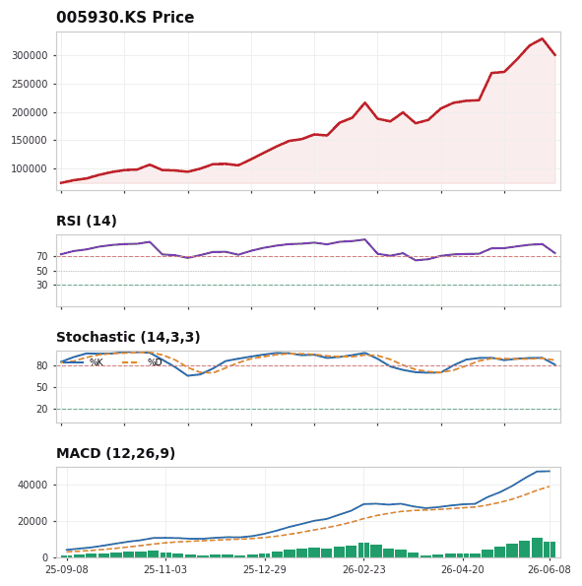Click the 'Stochastic (14,3,3)' panel title

click(128, 337)
